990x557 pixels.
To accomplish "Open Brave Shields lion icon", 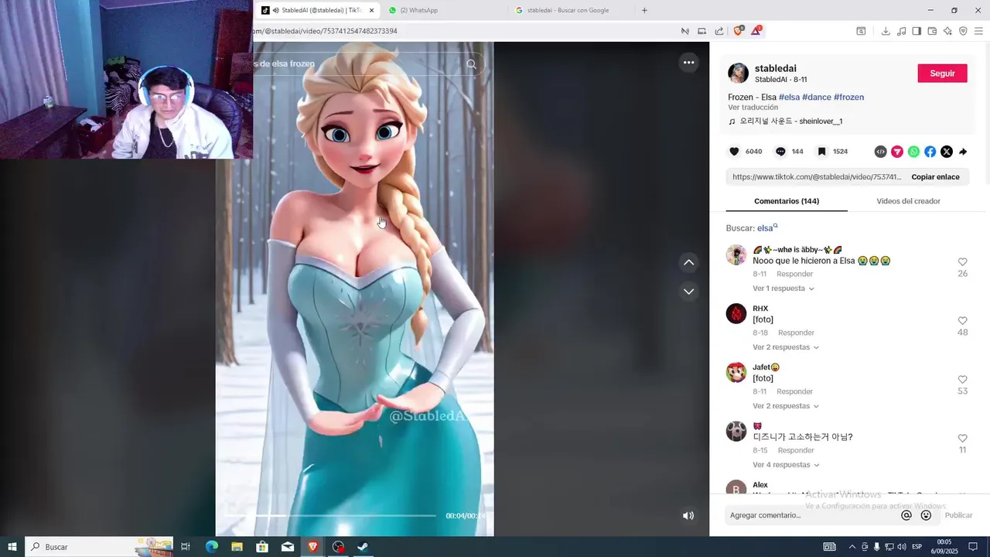I will coord(737,31).
